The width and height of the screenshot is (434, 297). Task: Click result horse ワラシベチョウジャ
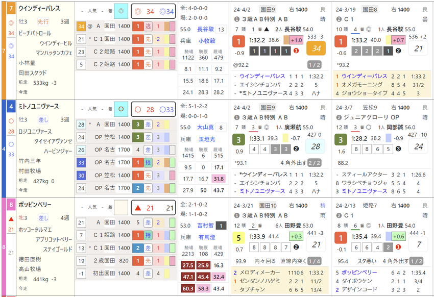pos(365,183)
